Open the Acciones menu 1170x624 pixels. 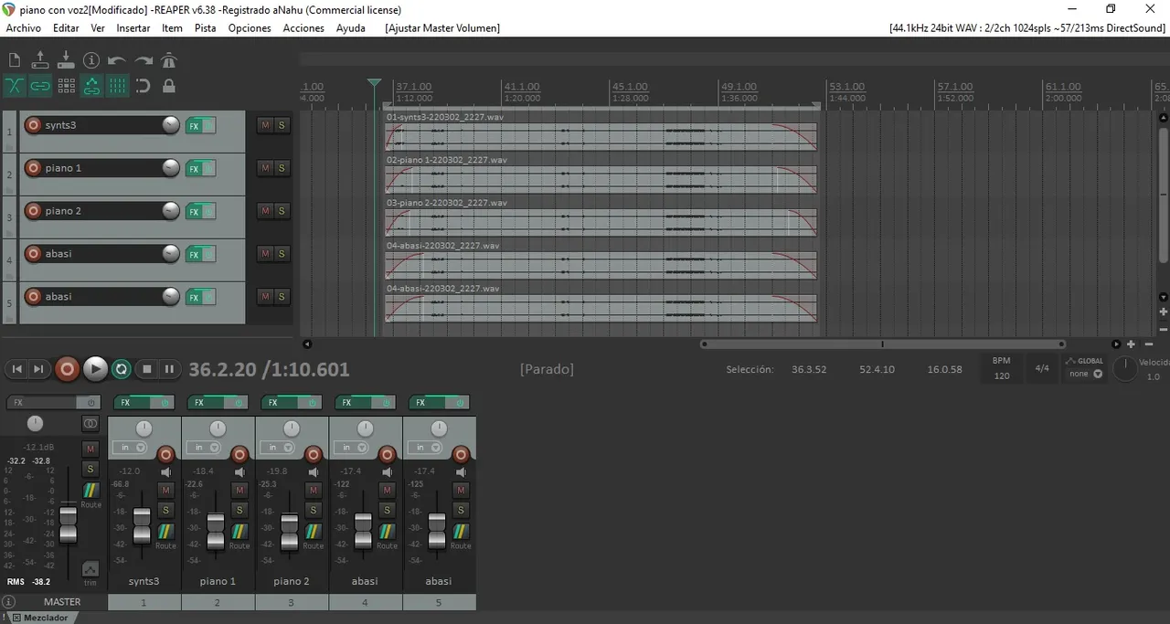303,28
